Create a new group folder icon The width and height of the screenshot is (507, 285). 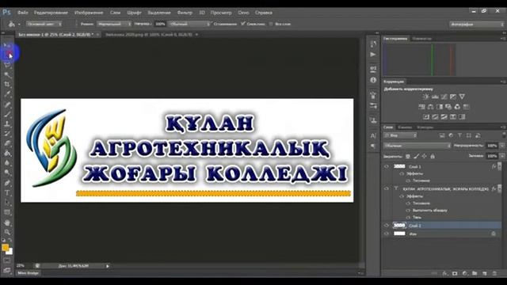(475, 273)
